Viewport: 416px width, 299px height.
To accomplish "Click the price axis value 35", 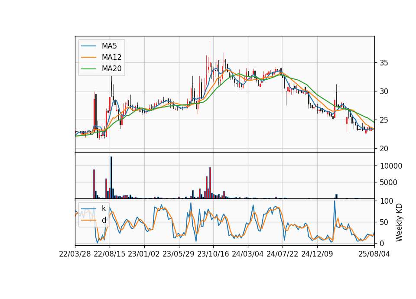I will 384,63.
